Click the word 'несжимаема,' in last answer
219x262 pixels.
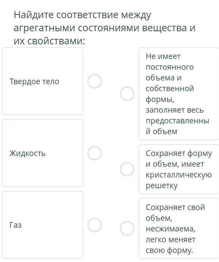click(171, 228)
